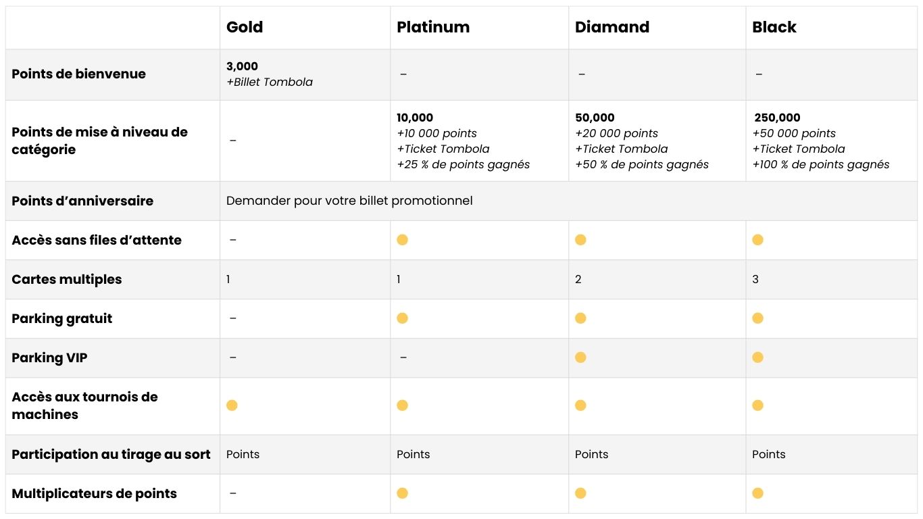The height and width of the screenshot is (519, 923).
Task: Click the Points de bienvenue row label
Action: click(78, 74)
